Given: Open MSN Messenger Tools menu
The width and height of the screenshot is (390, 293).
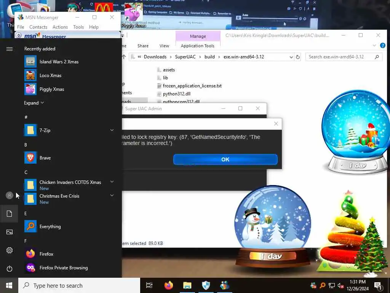Looking at the screenshot, I should (78, 27).
